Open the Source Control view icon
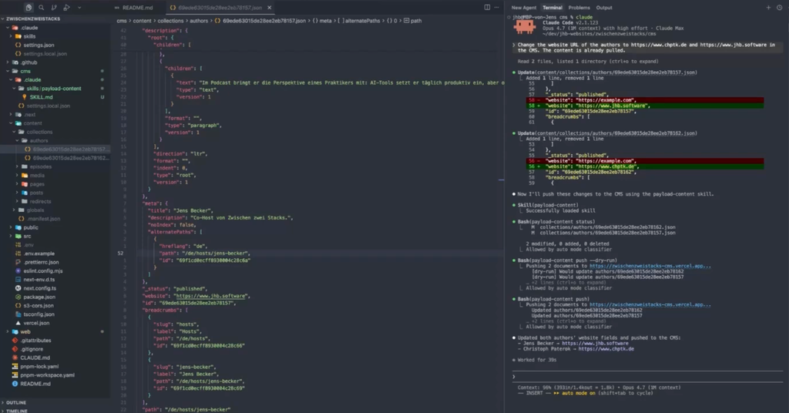The image size is (789, 413). pos(54,8)
